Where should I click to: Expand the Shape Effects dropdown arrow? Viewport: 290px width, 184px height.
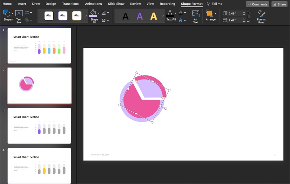point(108,20)
